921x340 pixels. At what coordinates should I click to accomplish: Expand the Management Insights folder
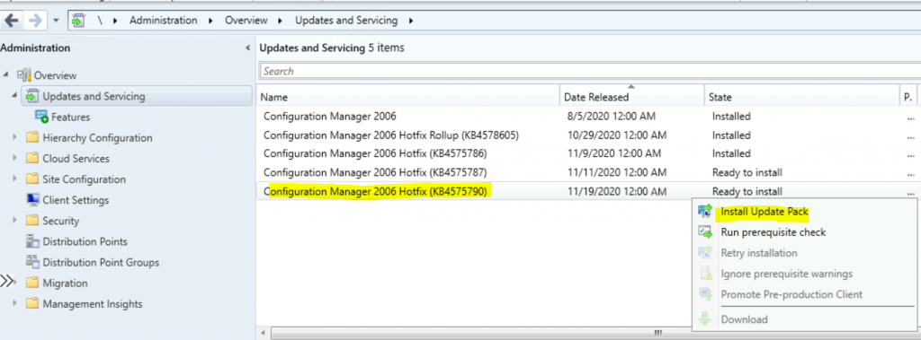(14, 303)
